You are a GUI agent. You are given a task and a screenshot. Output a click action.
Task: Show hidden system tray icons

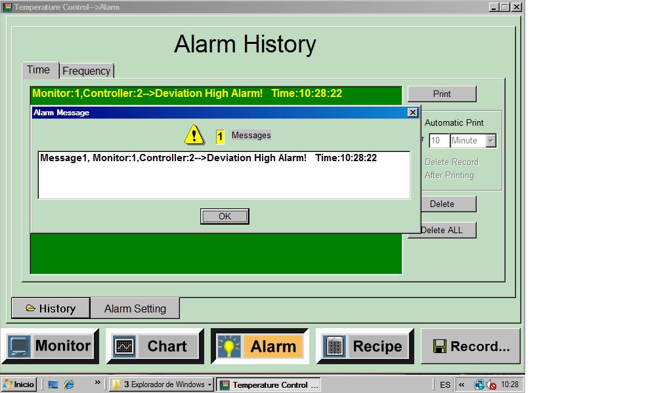[462, 385]
